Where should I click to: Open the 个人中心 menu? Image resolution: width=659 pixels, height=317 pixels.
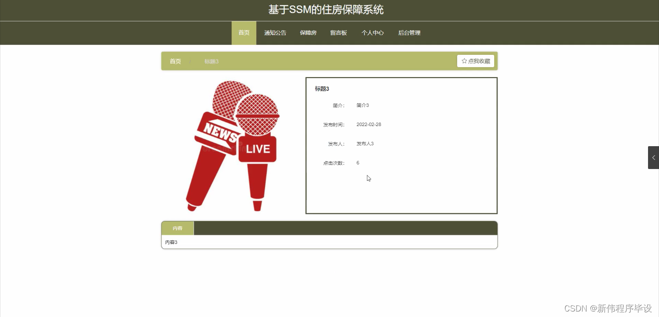click(373, 33)
